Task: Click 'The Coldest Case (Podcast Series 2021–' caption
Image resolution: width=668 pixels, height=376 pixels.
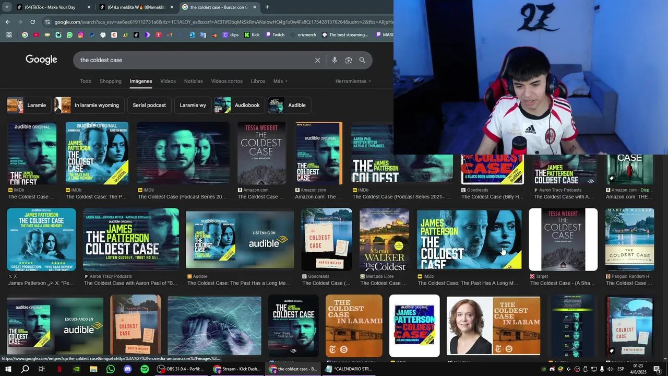Action: pos(401,197)
